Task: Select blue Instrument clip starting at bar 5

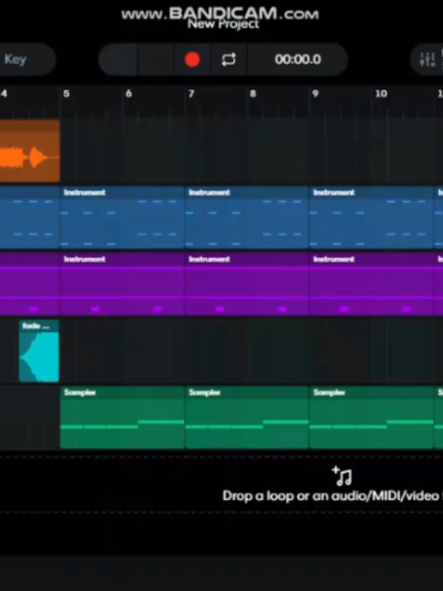Action: tap(122, 217)
